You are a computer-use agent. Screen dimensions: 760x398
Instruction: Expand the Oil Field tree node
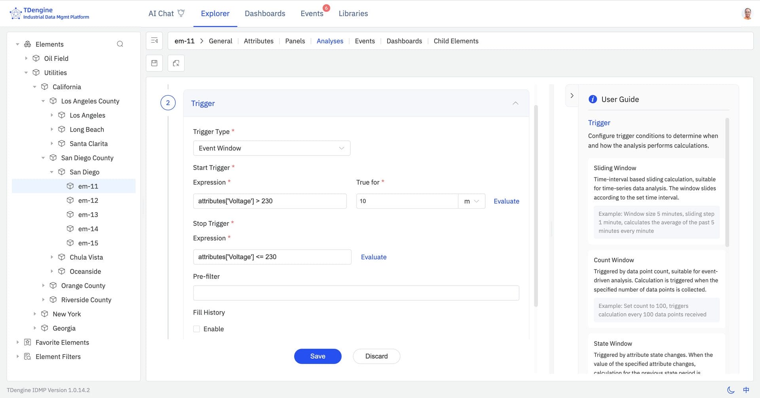click(26, 58)
